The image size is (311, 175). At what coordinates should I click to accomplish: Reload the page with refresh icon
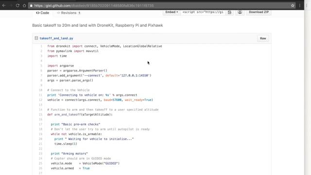point(17,5)
